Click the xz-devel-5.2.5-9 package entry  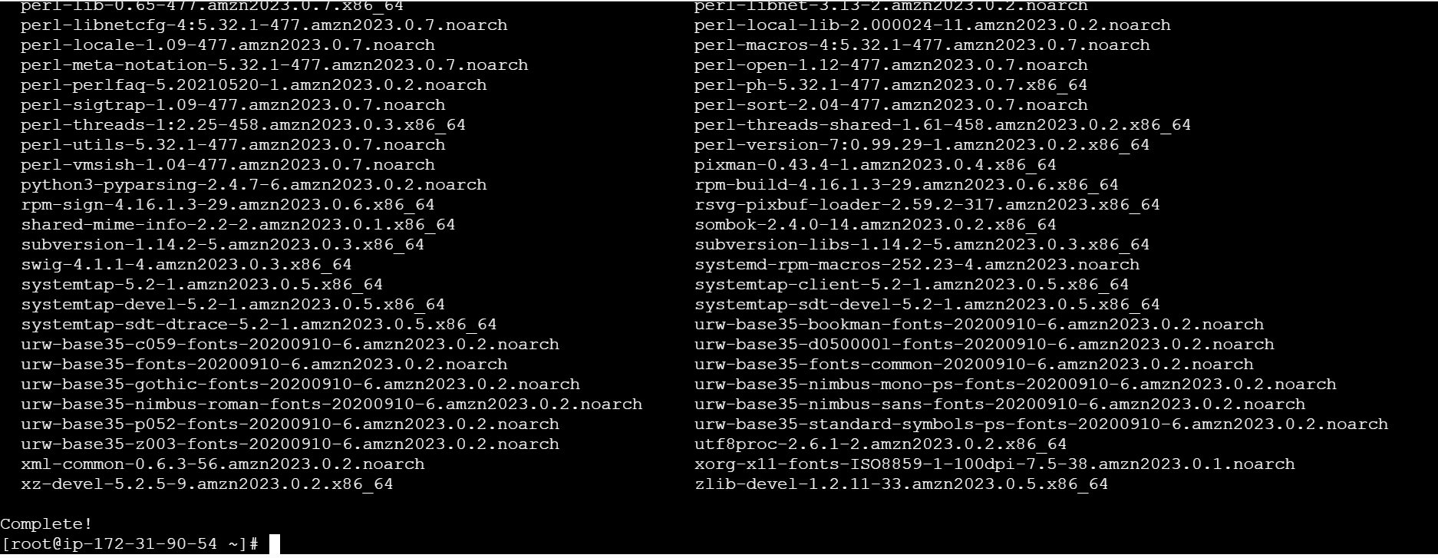pyautogui.click(x=206, y=484)
